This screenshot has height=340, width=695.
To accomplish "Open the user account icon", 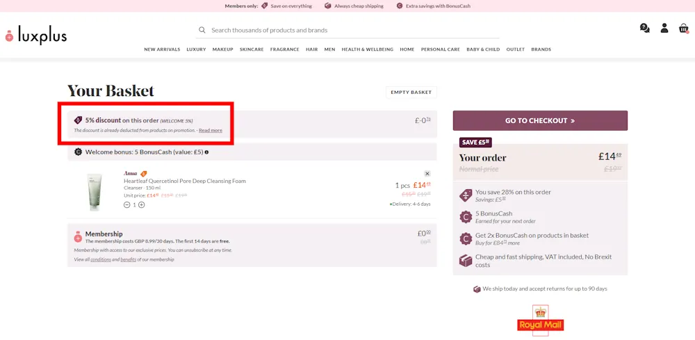I will [664, 29].
